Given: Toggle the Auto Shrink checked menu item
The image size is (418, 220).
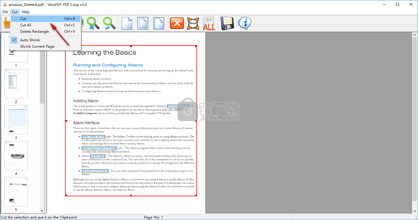Looking at the screenshot, I should 45,40.
